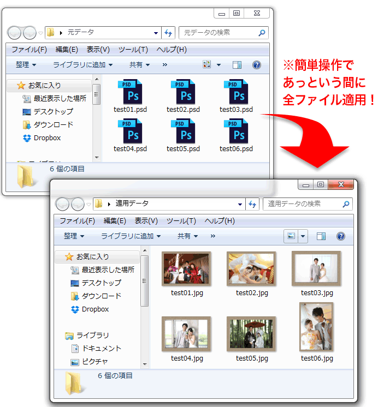Open address history dropdown in 元データ window

(x=156, y=33)
